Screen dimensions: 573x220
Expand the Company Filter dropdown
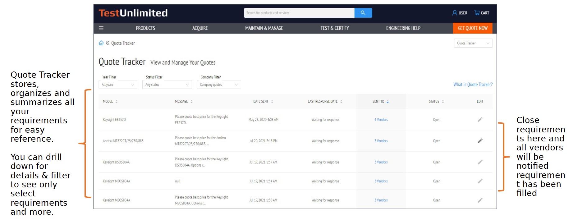pyautogui.click(x=219, y=85)
